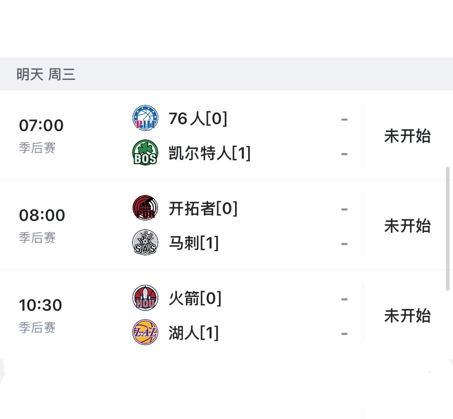Click 未开始 status for 07:00 game
Screen dimensions: 453x419
coord(407,136)
